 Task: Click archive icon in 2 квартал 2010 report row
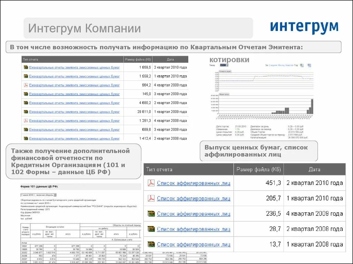click(26, 67)
